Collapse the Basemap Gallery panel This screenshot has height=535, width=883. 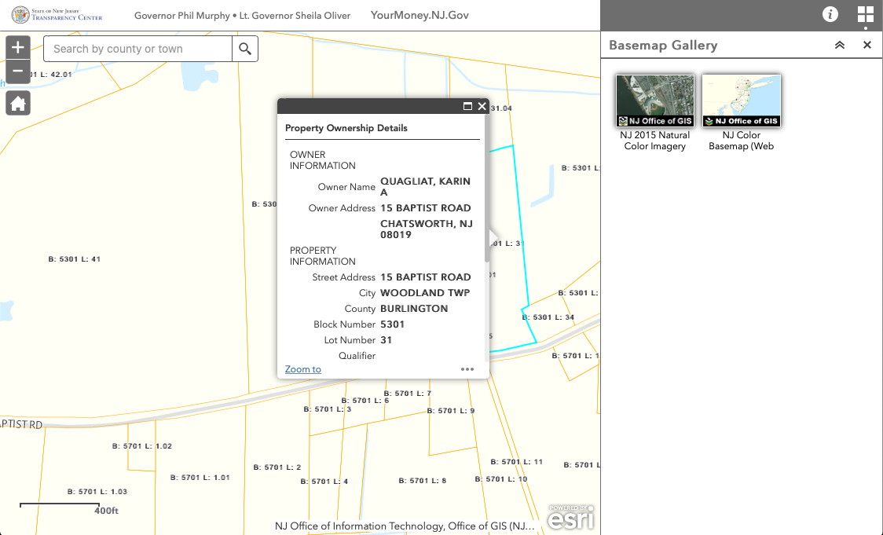(840, 46)
